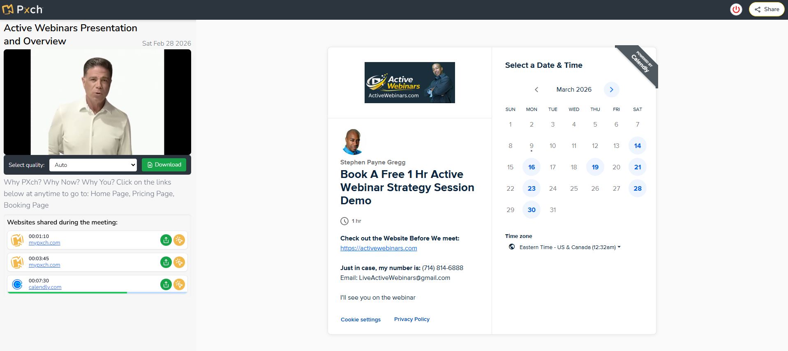The height and width of the screenshot is (351, 788).
Task: Click the clock icon next to 1 hr
Action: 344,221
